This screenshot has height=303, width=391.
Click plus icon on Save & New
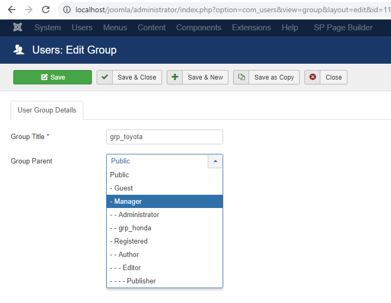pyautogui.click(x=175, y=77)
